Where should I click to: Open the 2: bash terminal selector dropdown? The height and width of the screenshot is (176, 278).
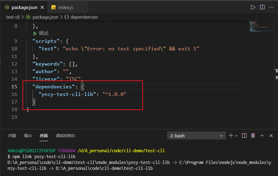point(196,136)
